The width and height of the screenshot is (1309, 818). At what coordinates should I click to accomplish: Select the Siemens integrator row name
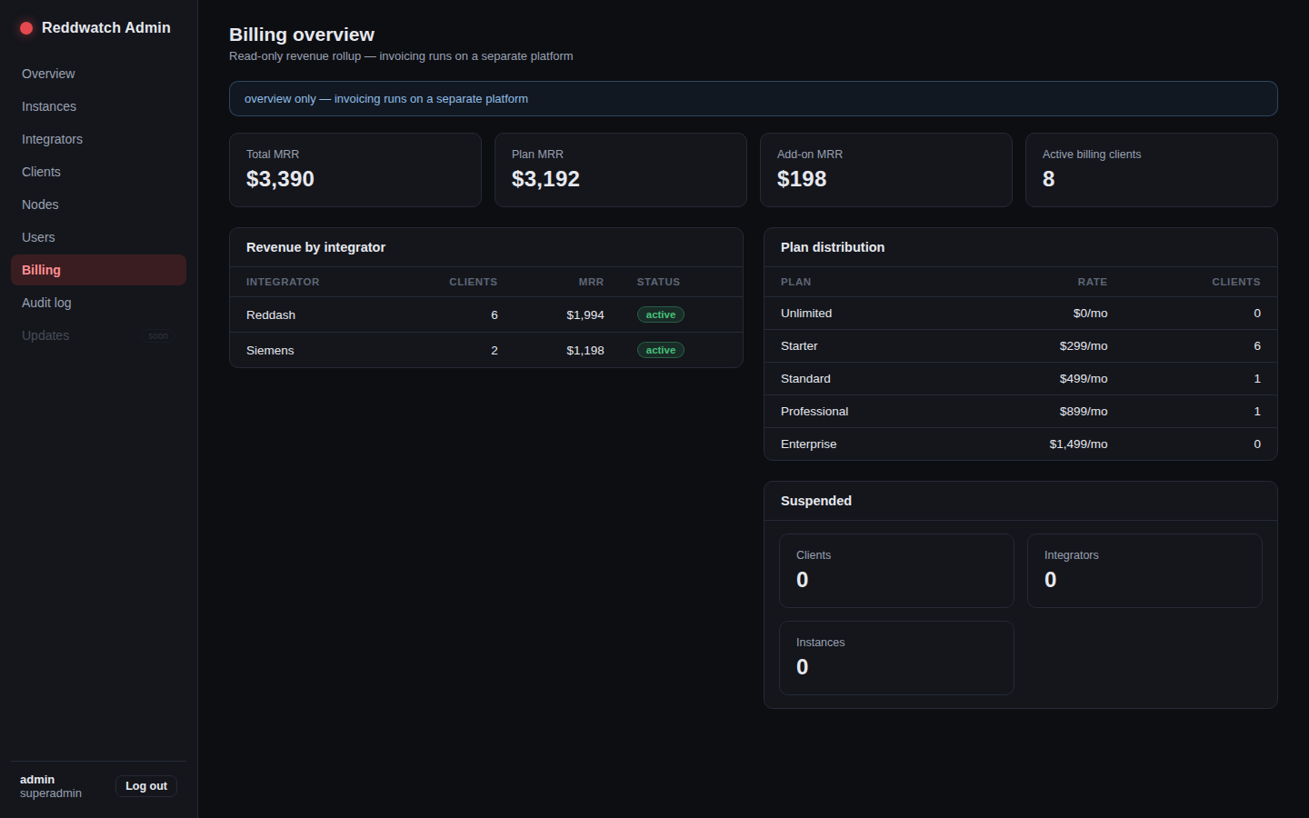point(270,350)
